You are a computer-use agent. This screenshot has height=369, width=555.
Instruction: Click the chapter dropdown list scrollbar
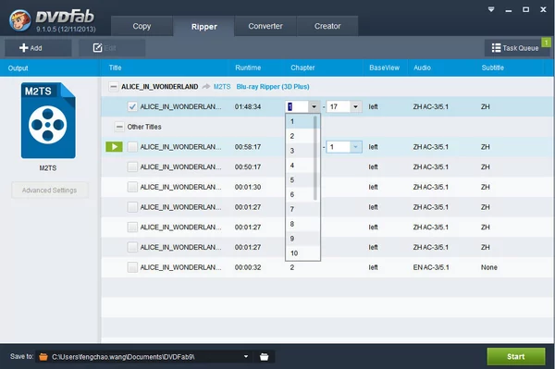click(315, 158)
